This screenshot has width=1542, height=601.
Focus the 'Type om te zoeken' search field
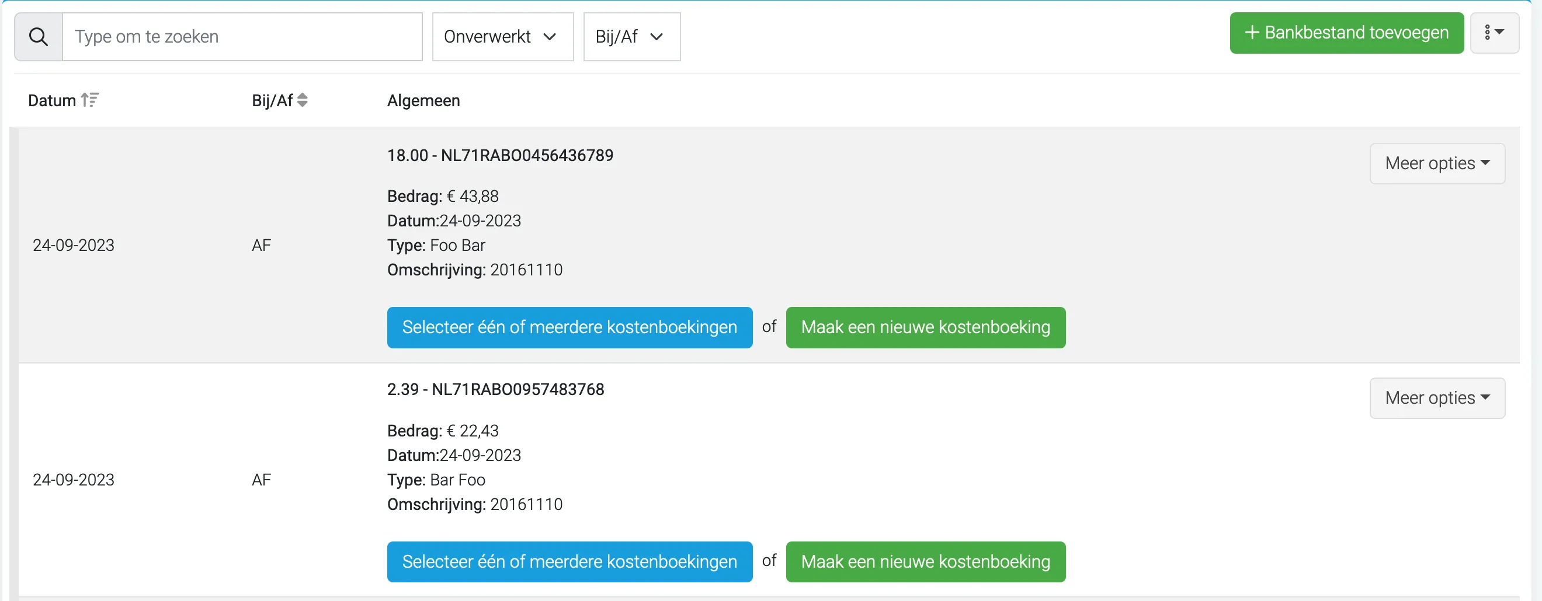pyautogui.click(x=242, y=37)
